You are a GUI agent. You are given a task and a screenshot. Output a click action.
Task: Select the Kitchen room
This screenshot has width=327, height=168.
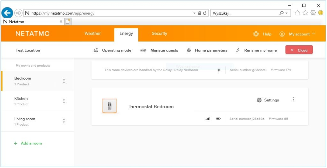(x=38, y=101)
